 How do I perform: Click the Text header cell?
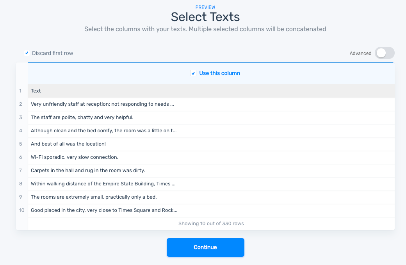pyautogui.click(x=36, y=91)
